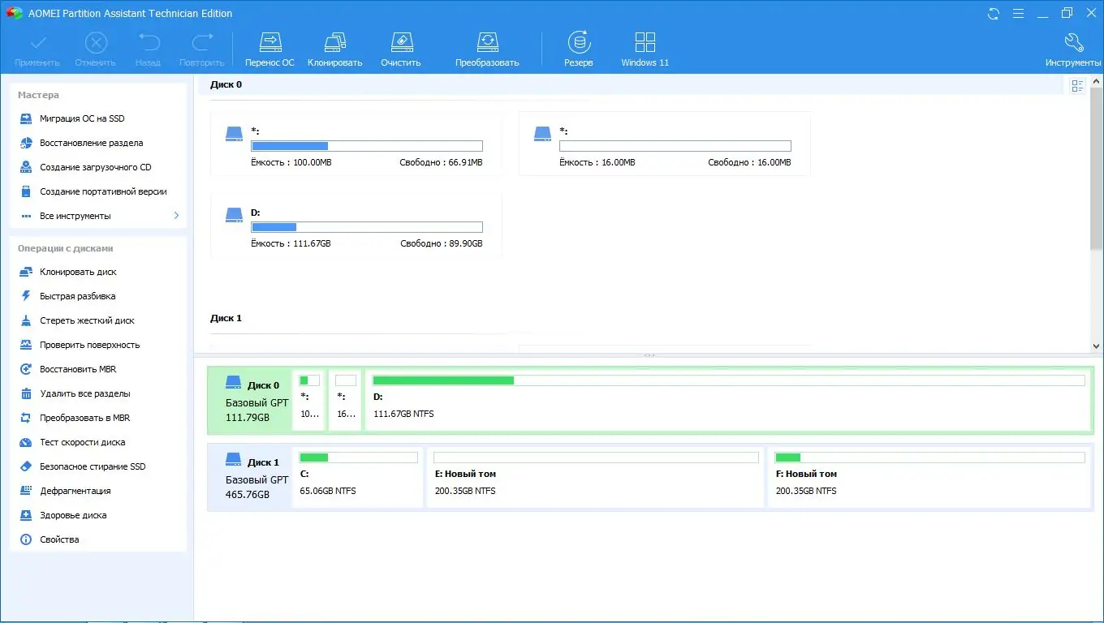The image size is (1104, 623).
Task: Click the D: drive usage bar
Action: [x=366, y=227]
